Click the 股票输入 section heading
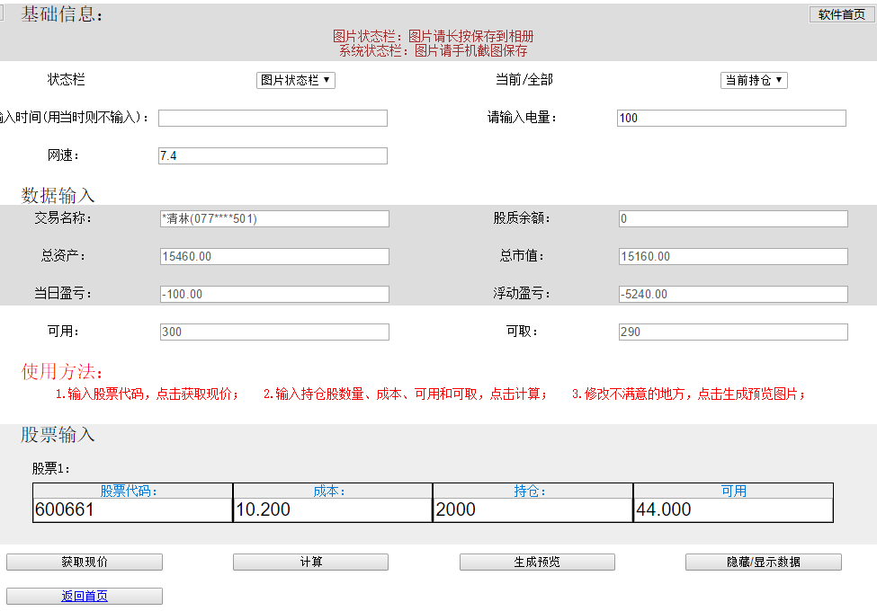 pos(58,435)
